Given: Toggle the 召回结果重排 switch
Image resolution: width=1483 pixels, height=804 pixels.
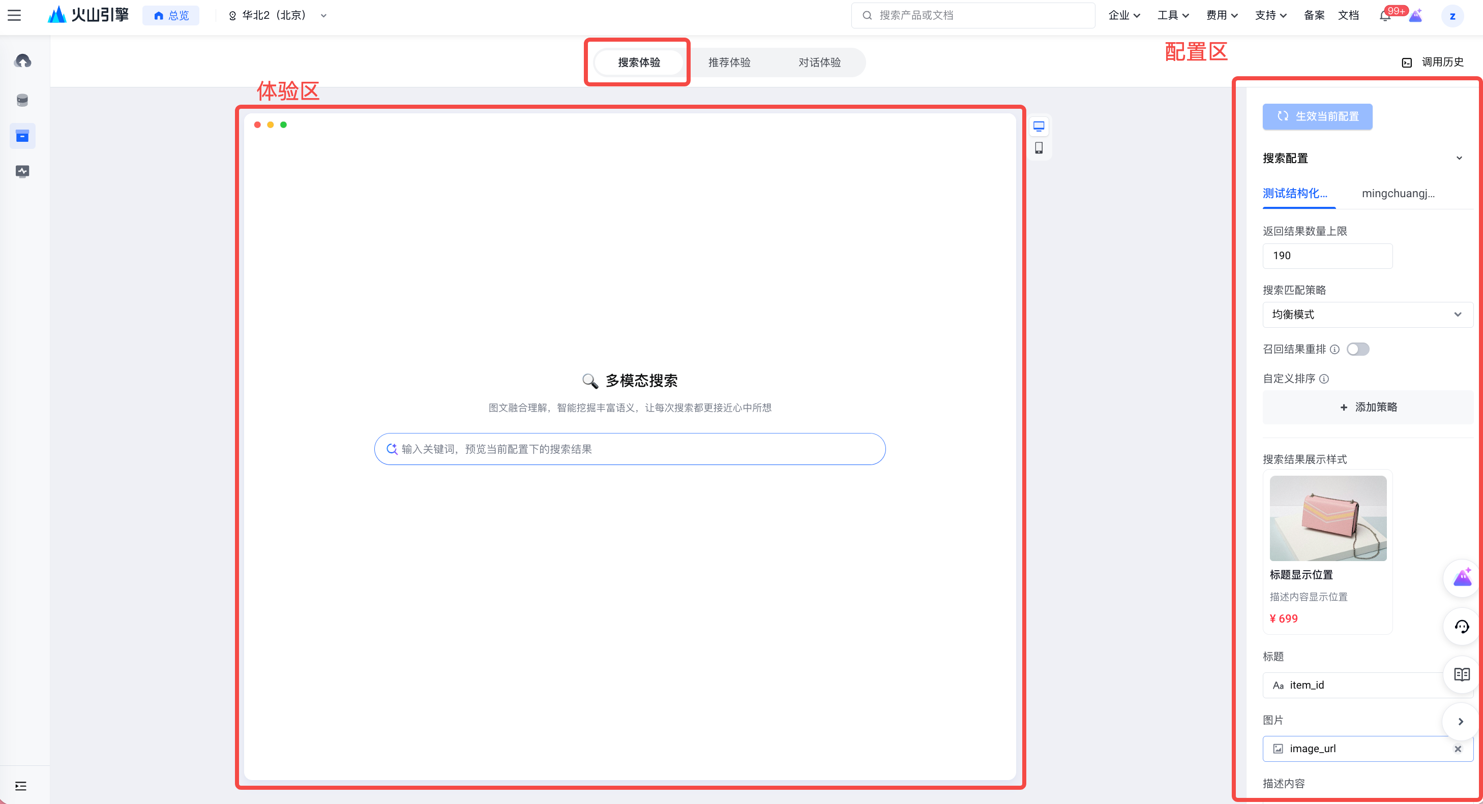Looking at the screenshot, I should (x=1357, y=349).
